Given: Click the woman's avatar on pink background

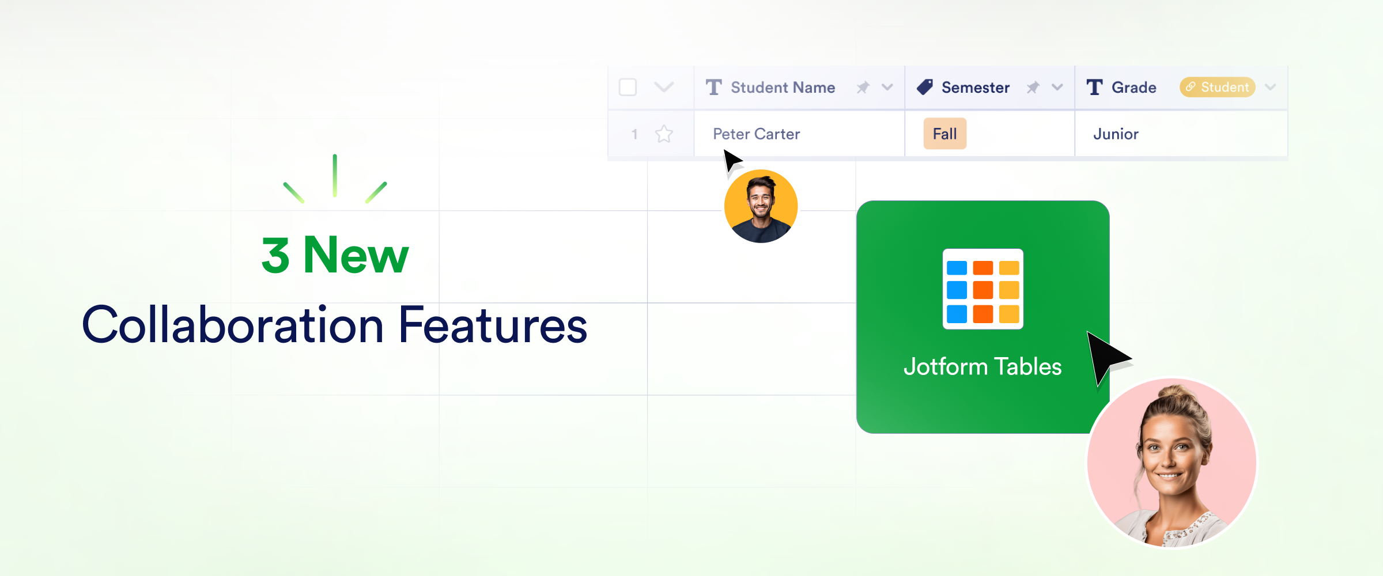Looking at the screenshot, I should pos(1172,463).
